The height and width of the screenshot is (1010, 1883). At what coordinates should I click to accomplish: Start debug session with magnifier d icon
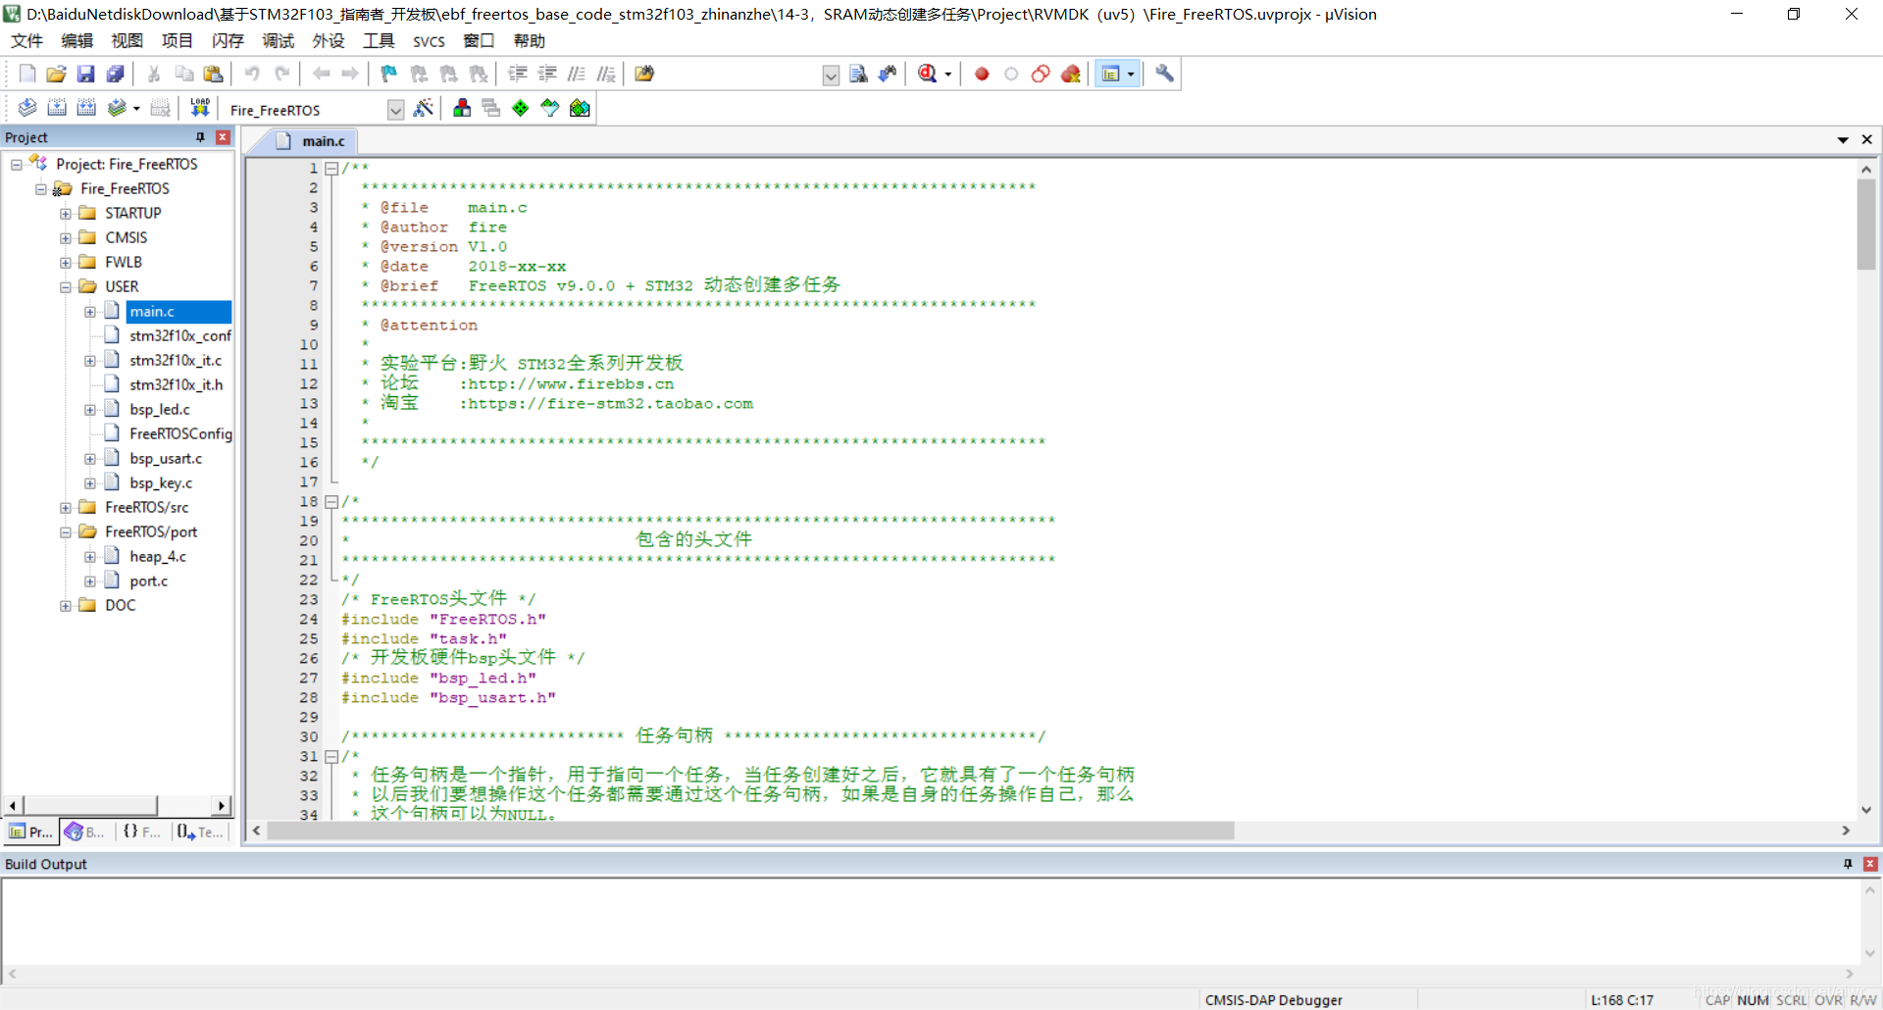pos(928,74)
